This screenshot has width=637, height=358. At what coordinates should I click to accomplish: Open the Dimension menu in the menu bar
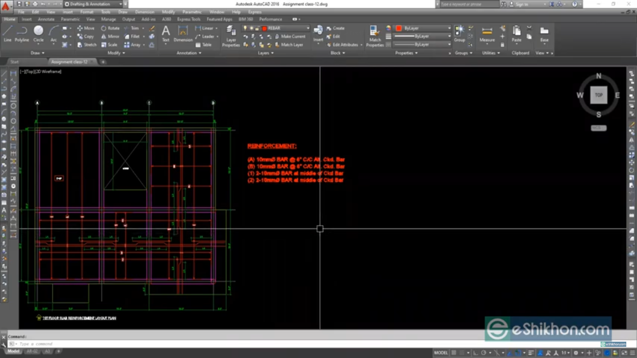[x=145, y=12]
